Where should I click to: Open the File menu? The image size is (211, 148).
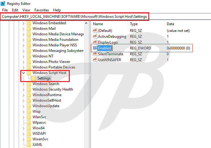[5, 10]
